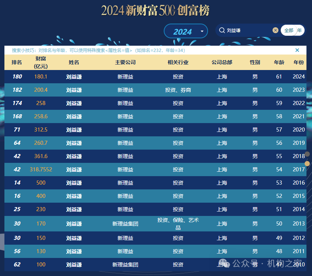The image size is (312, 276).
Task: Click age 61 cell
Action: click(279, 77)
